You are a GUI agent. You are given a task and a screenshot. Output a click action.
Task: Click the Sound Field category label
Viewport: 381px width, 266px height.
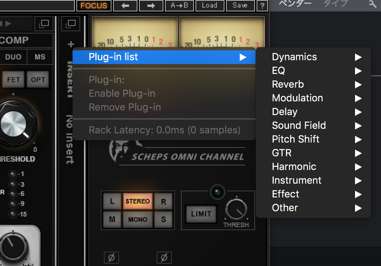(x=299, y=126)
